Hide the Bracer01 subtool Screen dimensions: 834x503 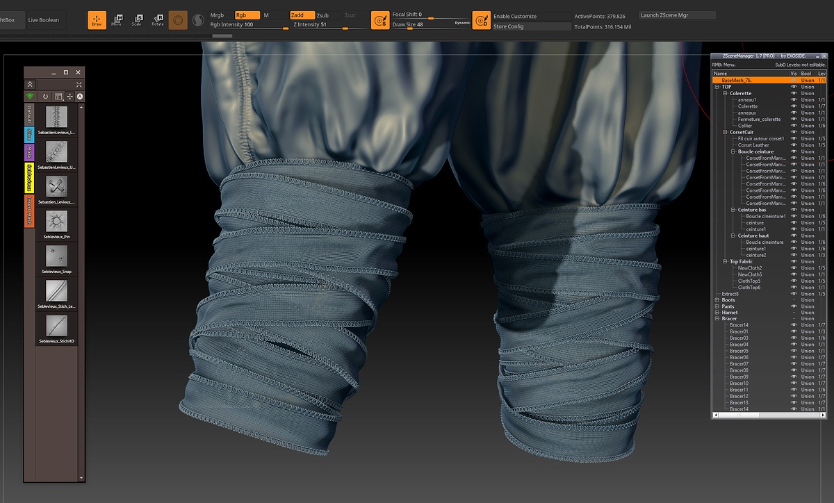tap(794, 331)
